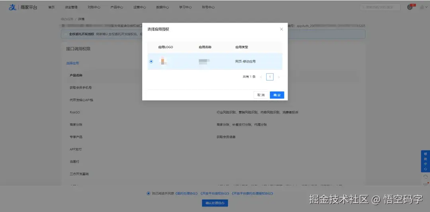430x212 pixels.
Task: Toggle the 我已阅读并同意 agreement radio
Action: point(149,193)
